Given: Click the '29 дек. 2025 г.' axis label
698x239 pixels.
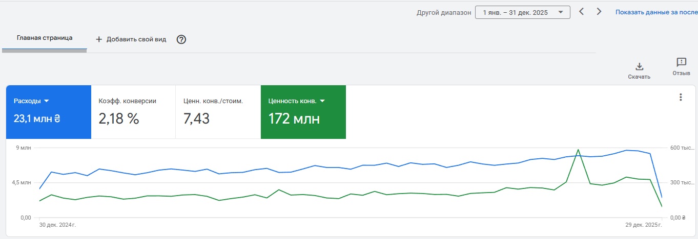Looking at the screenshot, I should (641, 225).
